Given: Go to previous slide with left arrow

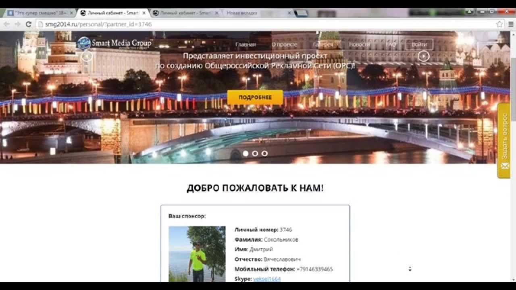Looking at the screenshot, I should [x=87, y=56].
